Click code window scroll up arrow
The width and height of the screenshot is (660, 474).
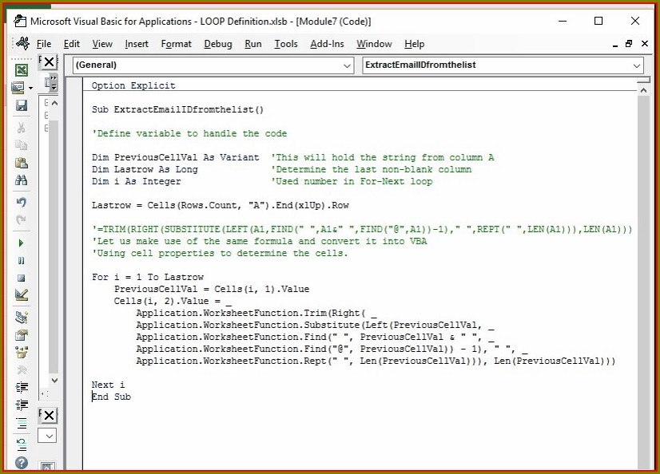click(x=643, y=90)
